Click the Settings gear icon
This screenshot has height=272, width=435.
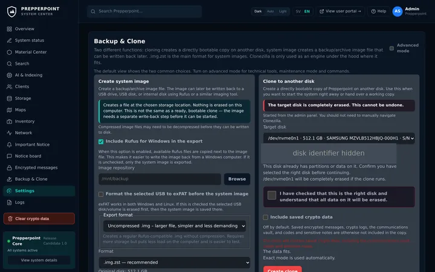(x=9, y=191)
